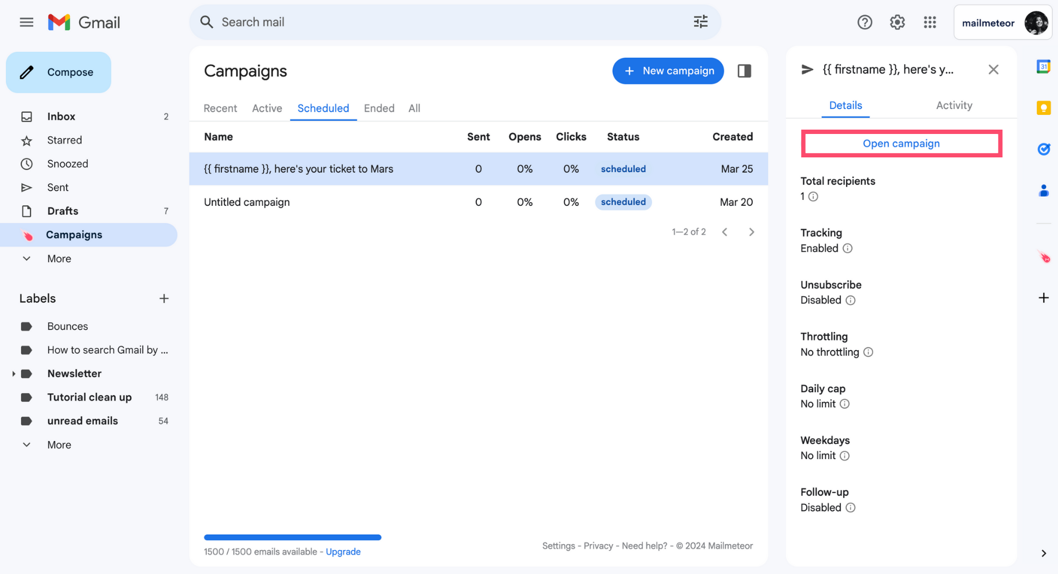1058x574 pixels.
Task: Open Google Keep side panel icon
Action: [x=1043, y=108]
